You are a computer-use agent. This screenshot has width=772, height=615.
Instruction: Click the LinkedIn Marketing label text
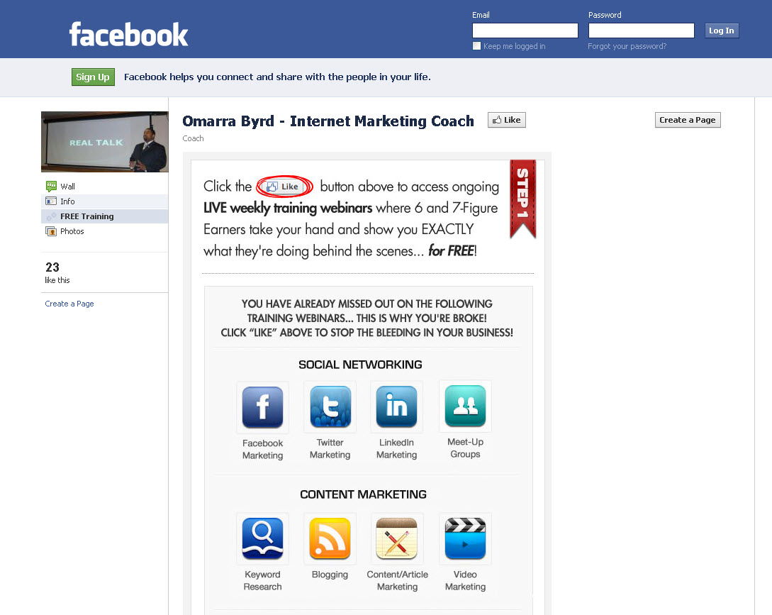click(396, 448)
